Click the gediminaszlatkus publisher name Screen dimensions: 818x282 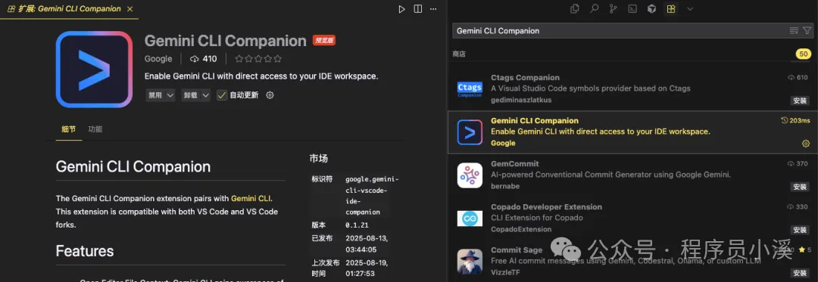coord(520,100)
